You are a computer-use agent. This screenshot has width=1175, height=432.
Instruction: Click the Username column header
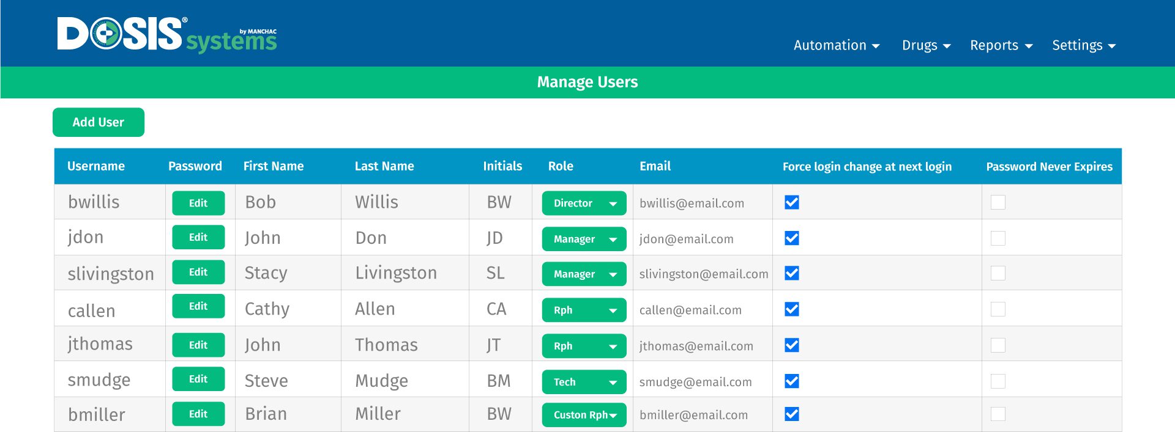[96, 166]
